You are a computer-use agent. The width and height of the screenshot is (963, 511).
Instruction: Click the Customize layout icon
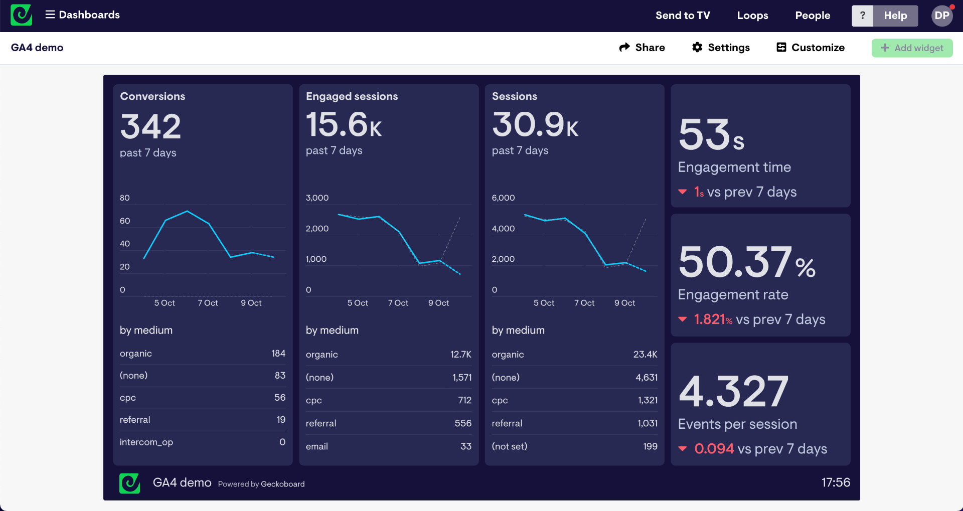coord(781,47)
